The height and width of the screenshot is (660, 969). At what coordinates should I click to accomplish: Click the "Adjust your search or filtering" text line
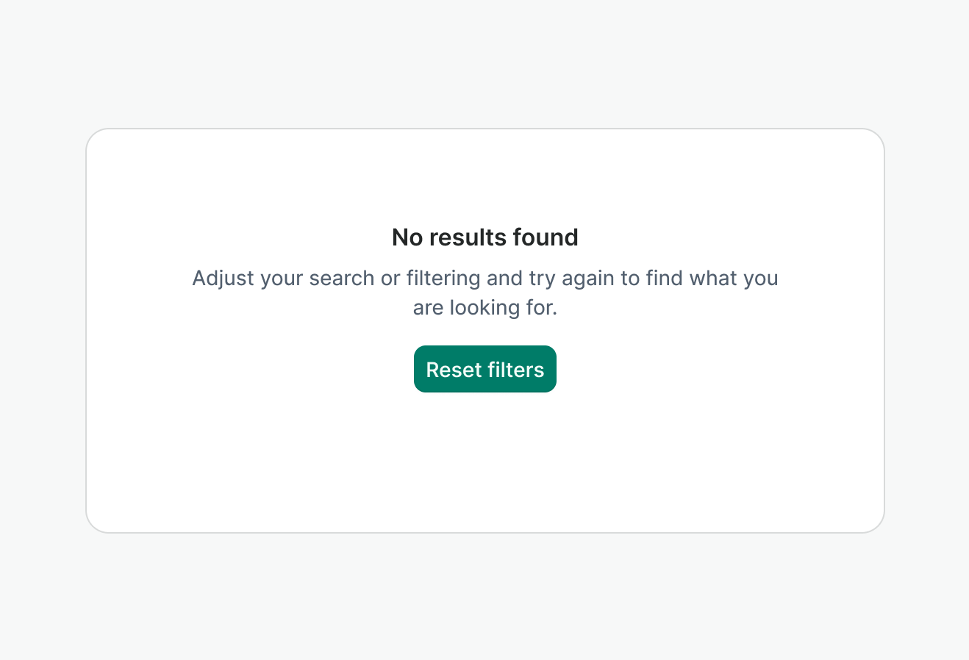pyautogui.click(x=484, y=279)
